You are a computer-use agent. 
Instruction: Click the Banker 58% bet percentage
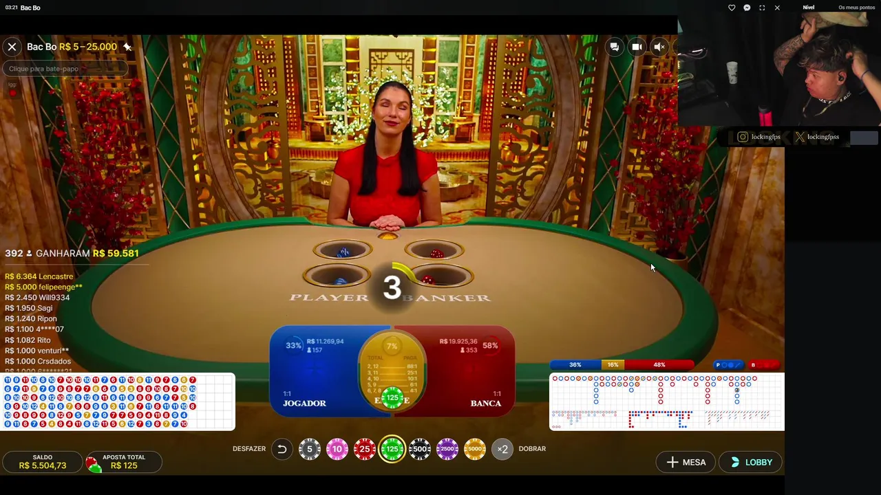[x=490, y=345]
